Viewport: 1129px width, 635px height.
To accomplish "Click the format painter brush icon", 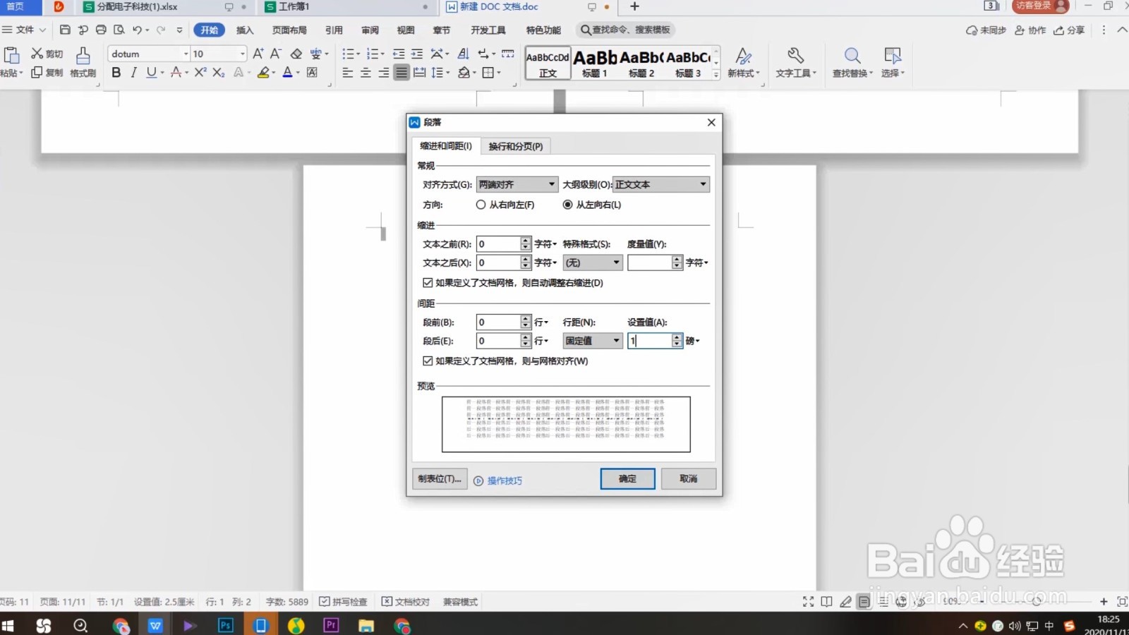I will point(83,55).
